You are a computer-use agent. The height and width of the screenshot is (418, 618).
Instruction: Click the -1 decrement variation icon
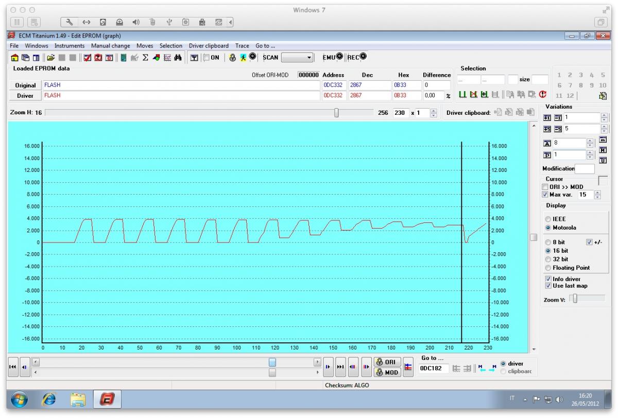(x=558, y=118)
